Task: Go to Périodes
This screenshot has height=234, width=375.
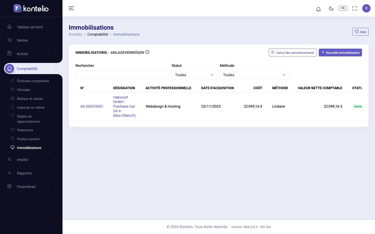Action: 23,90
